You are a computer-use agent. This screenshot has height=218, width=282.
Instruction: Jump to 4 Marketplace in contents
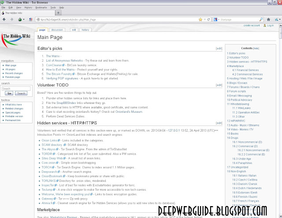pyautogui.click(x=235, y=66)
